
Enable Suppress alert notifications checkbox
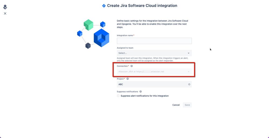(118, 96)
